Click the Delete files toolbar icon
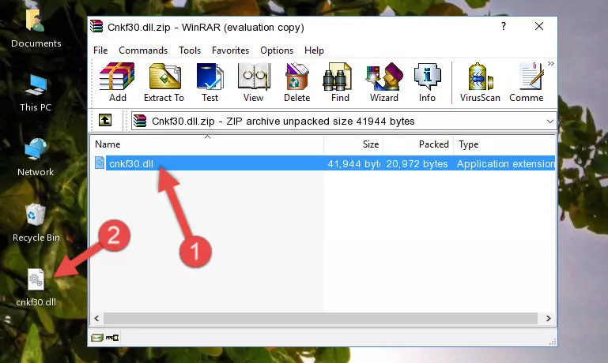Image resolution: width=608 pixels, height=363 pixels. tap(297, 82)
